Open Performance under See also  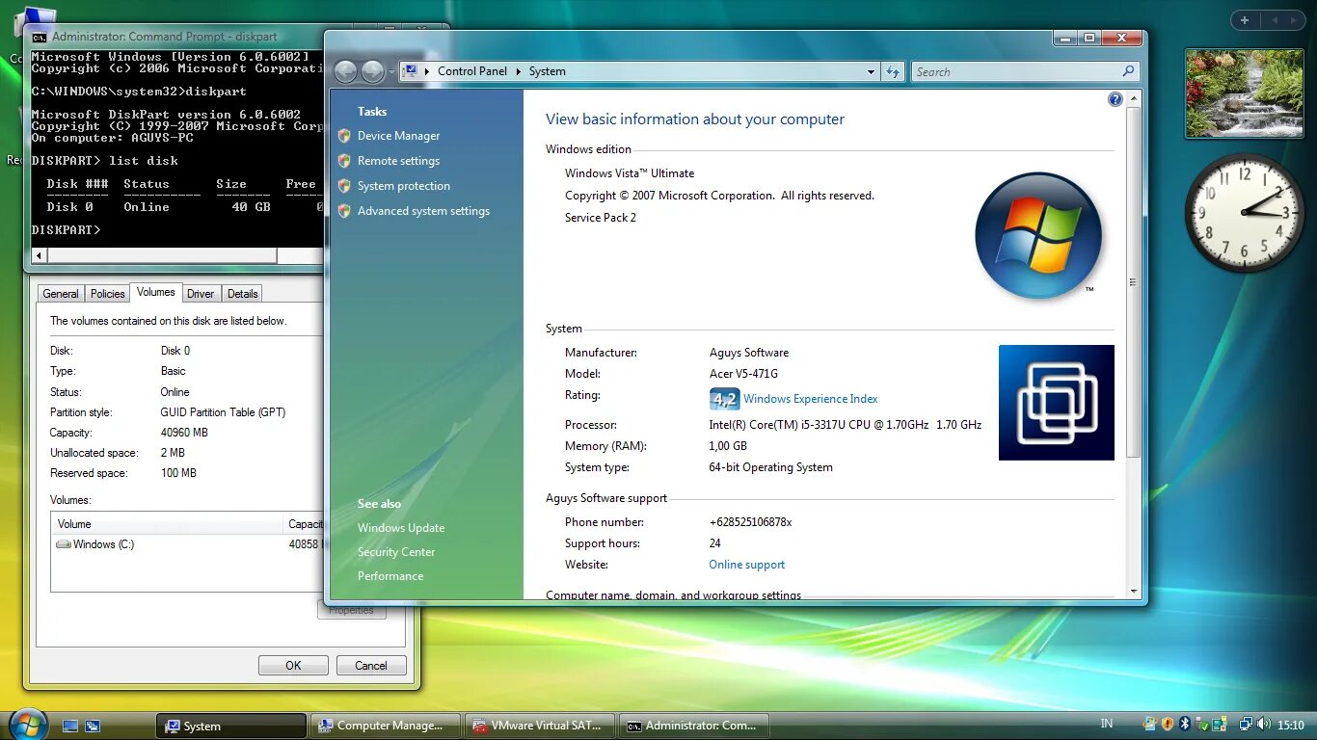390,576
